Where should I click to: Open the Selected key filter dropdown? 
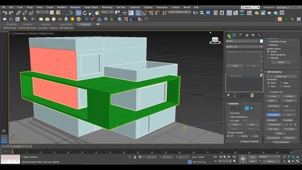269,157
